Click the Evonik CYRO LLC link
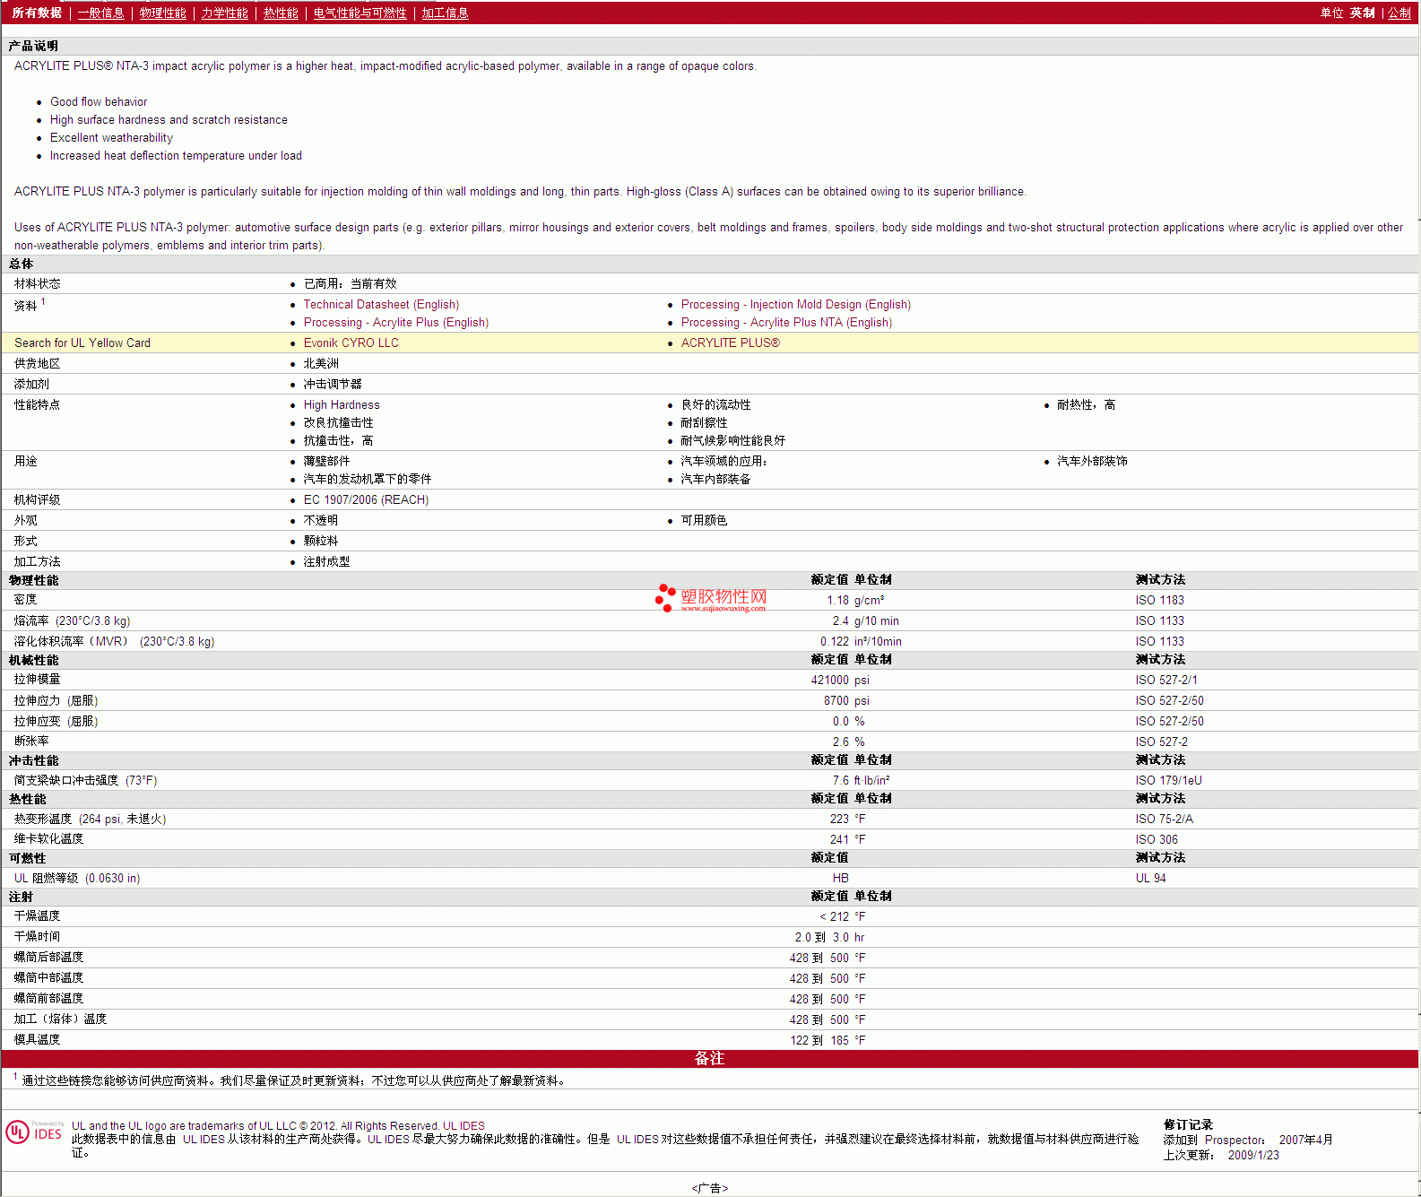Image resolution: width=1421 pixels, height=1197 pixels. coord(351,343)
